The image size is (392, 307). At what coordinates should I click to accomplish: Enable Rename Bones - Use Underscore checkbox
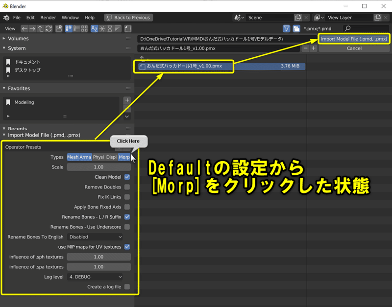pos(127,227)
